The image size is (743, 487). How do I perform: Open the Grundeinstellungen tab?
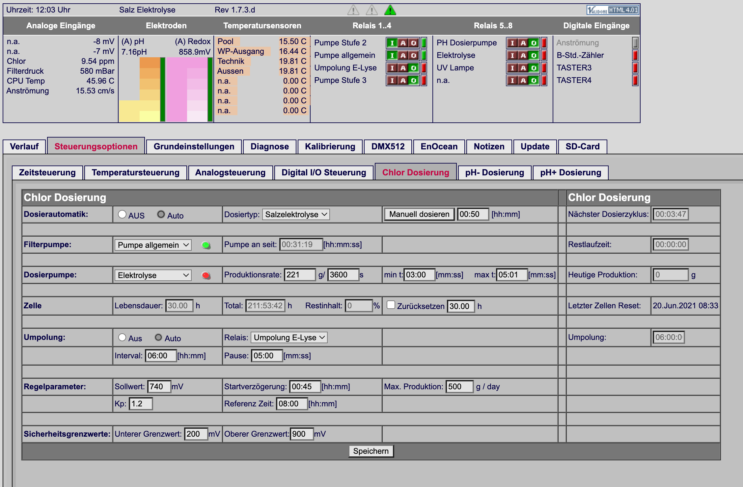194,147
